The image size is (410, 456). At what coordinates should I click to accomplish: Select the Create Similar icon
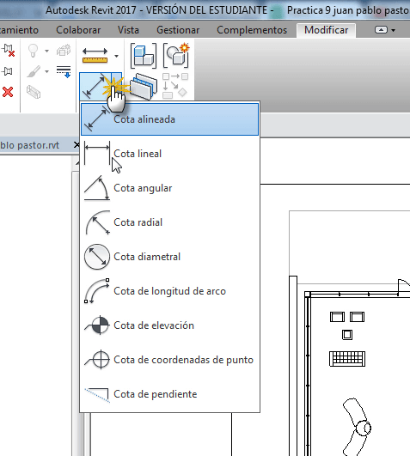[x=175, y=55]
